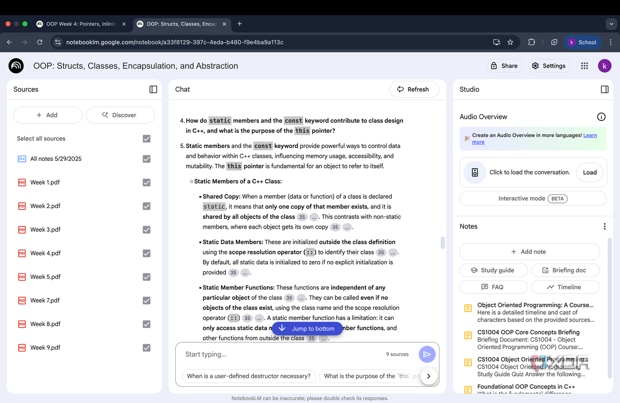Expand citation ellipsis after 'own copy 35'
The height and width of the screenshot is (403, 620).
point(348,227)
